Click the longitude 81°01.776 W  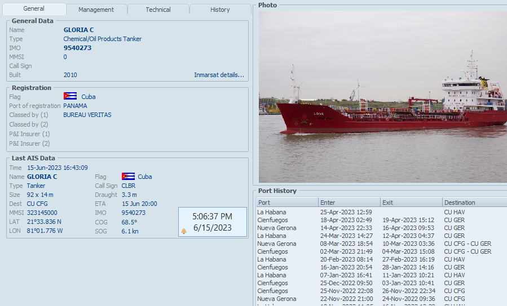45,231
